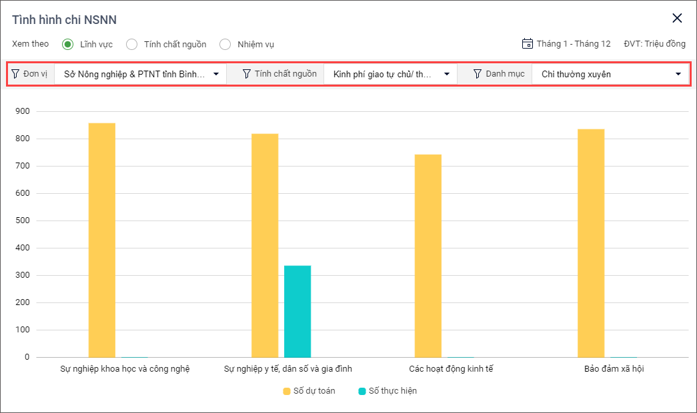Click the filter icon beside Tính chất nguồn

pyautogui.click(x=246, y=74)
